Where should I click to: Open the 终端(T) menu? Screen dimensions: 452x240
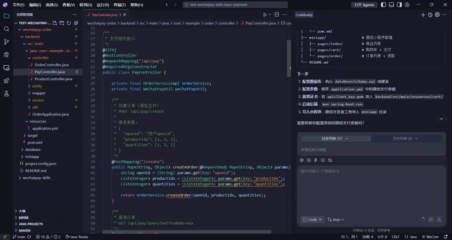[120, 5]
